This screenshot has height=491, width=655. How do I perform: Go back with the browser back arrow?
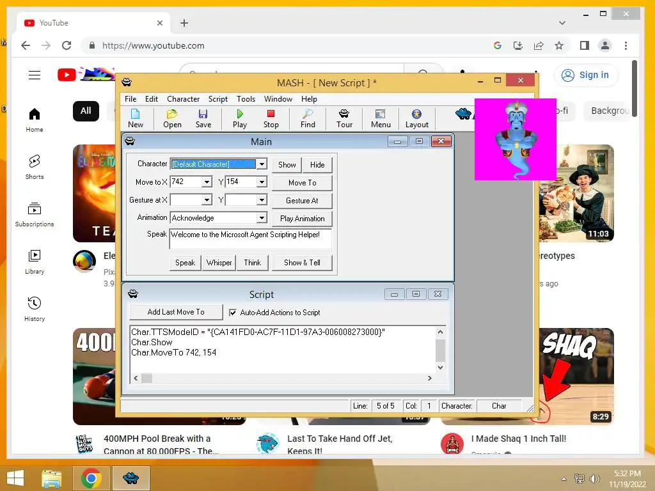pos(26,45)
